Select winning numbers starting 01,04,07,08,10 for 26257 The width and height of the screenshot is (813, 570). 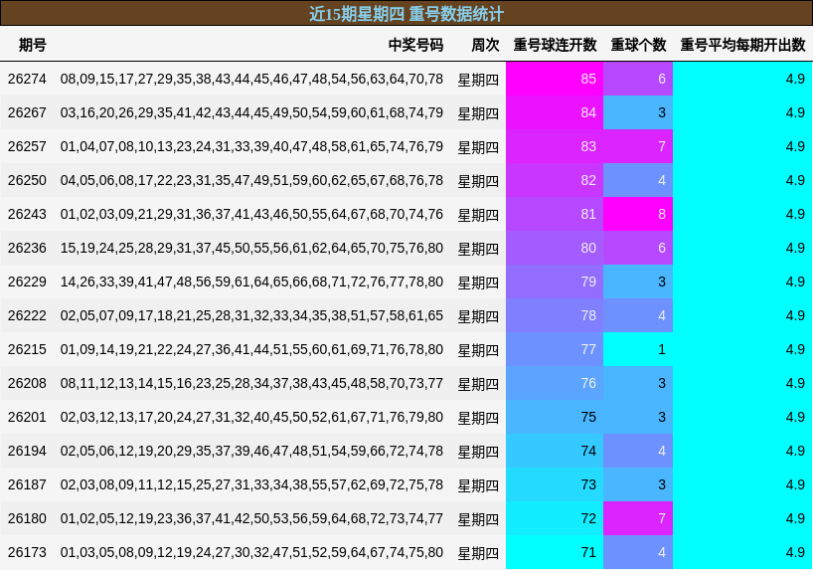point(251,146)
